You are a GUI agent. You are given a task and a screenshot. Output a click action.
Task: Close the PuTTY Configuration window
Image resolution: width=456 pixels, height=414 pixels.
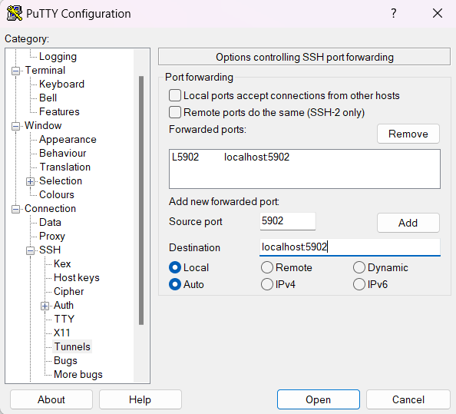438,13
